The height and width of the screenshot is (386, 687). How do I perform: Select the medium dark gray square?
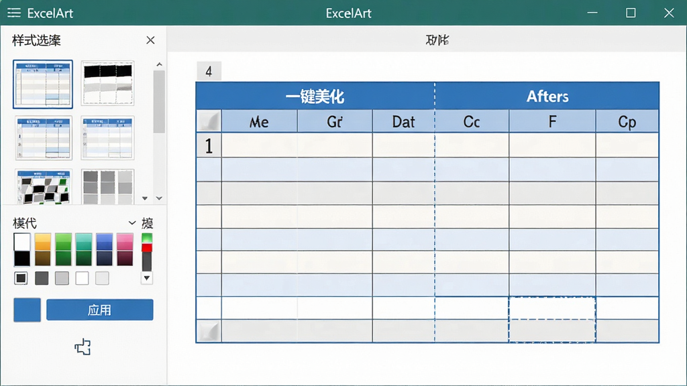coord(42,278)
